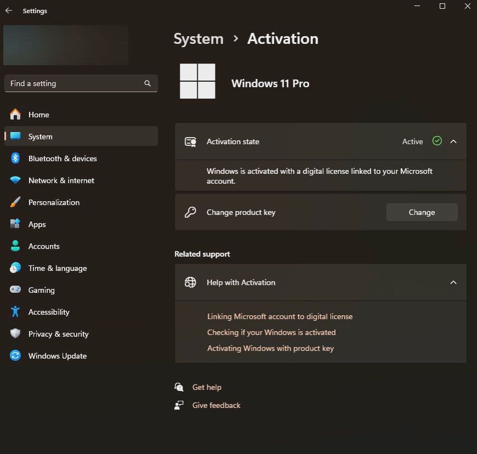
Task: Click the Windows Update sync icon
Action: pyautogui.click(x=15, y=355)
